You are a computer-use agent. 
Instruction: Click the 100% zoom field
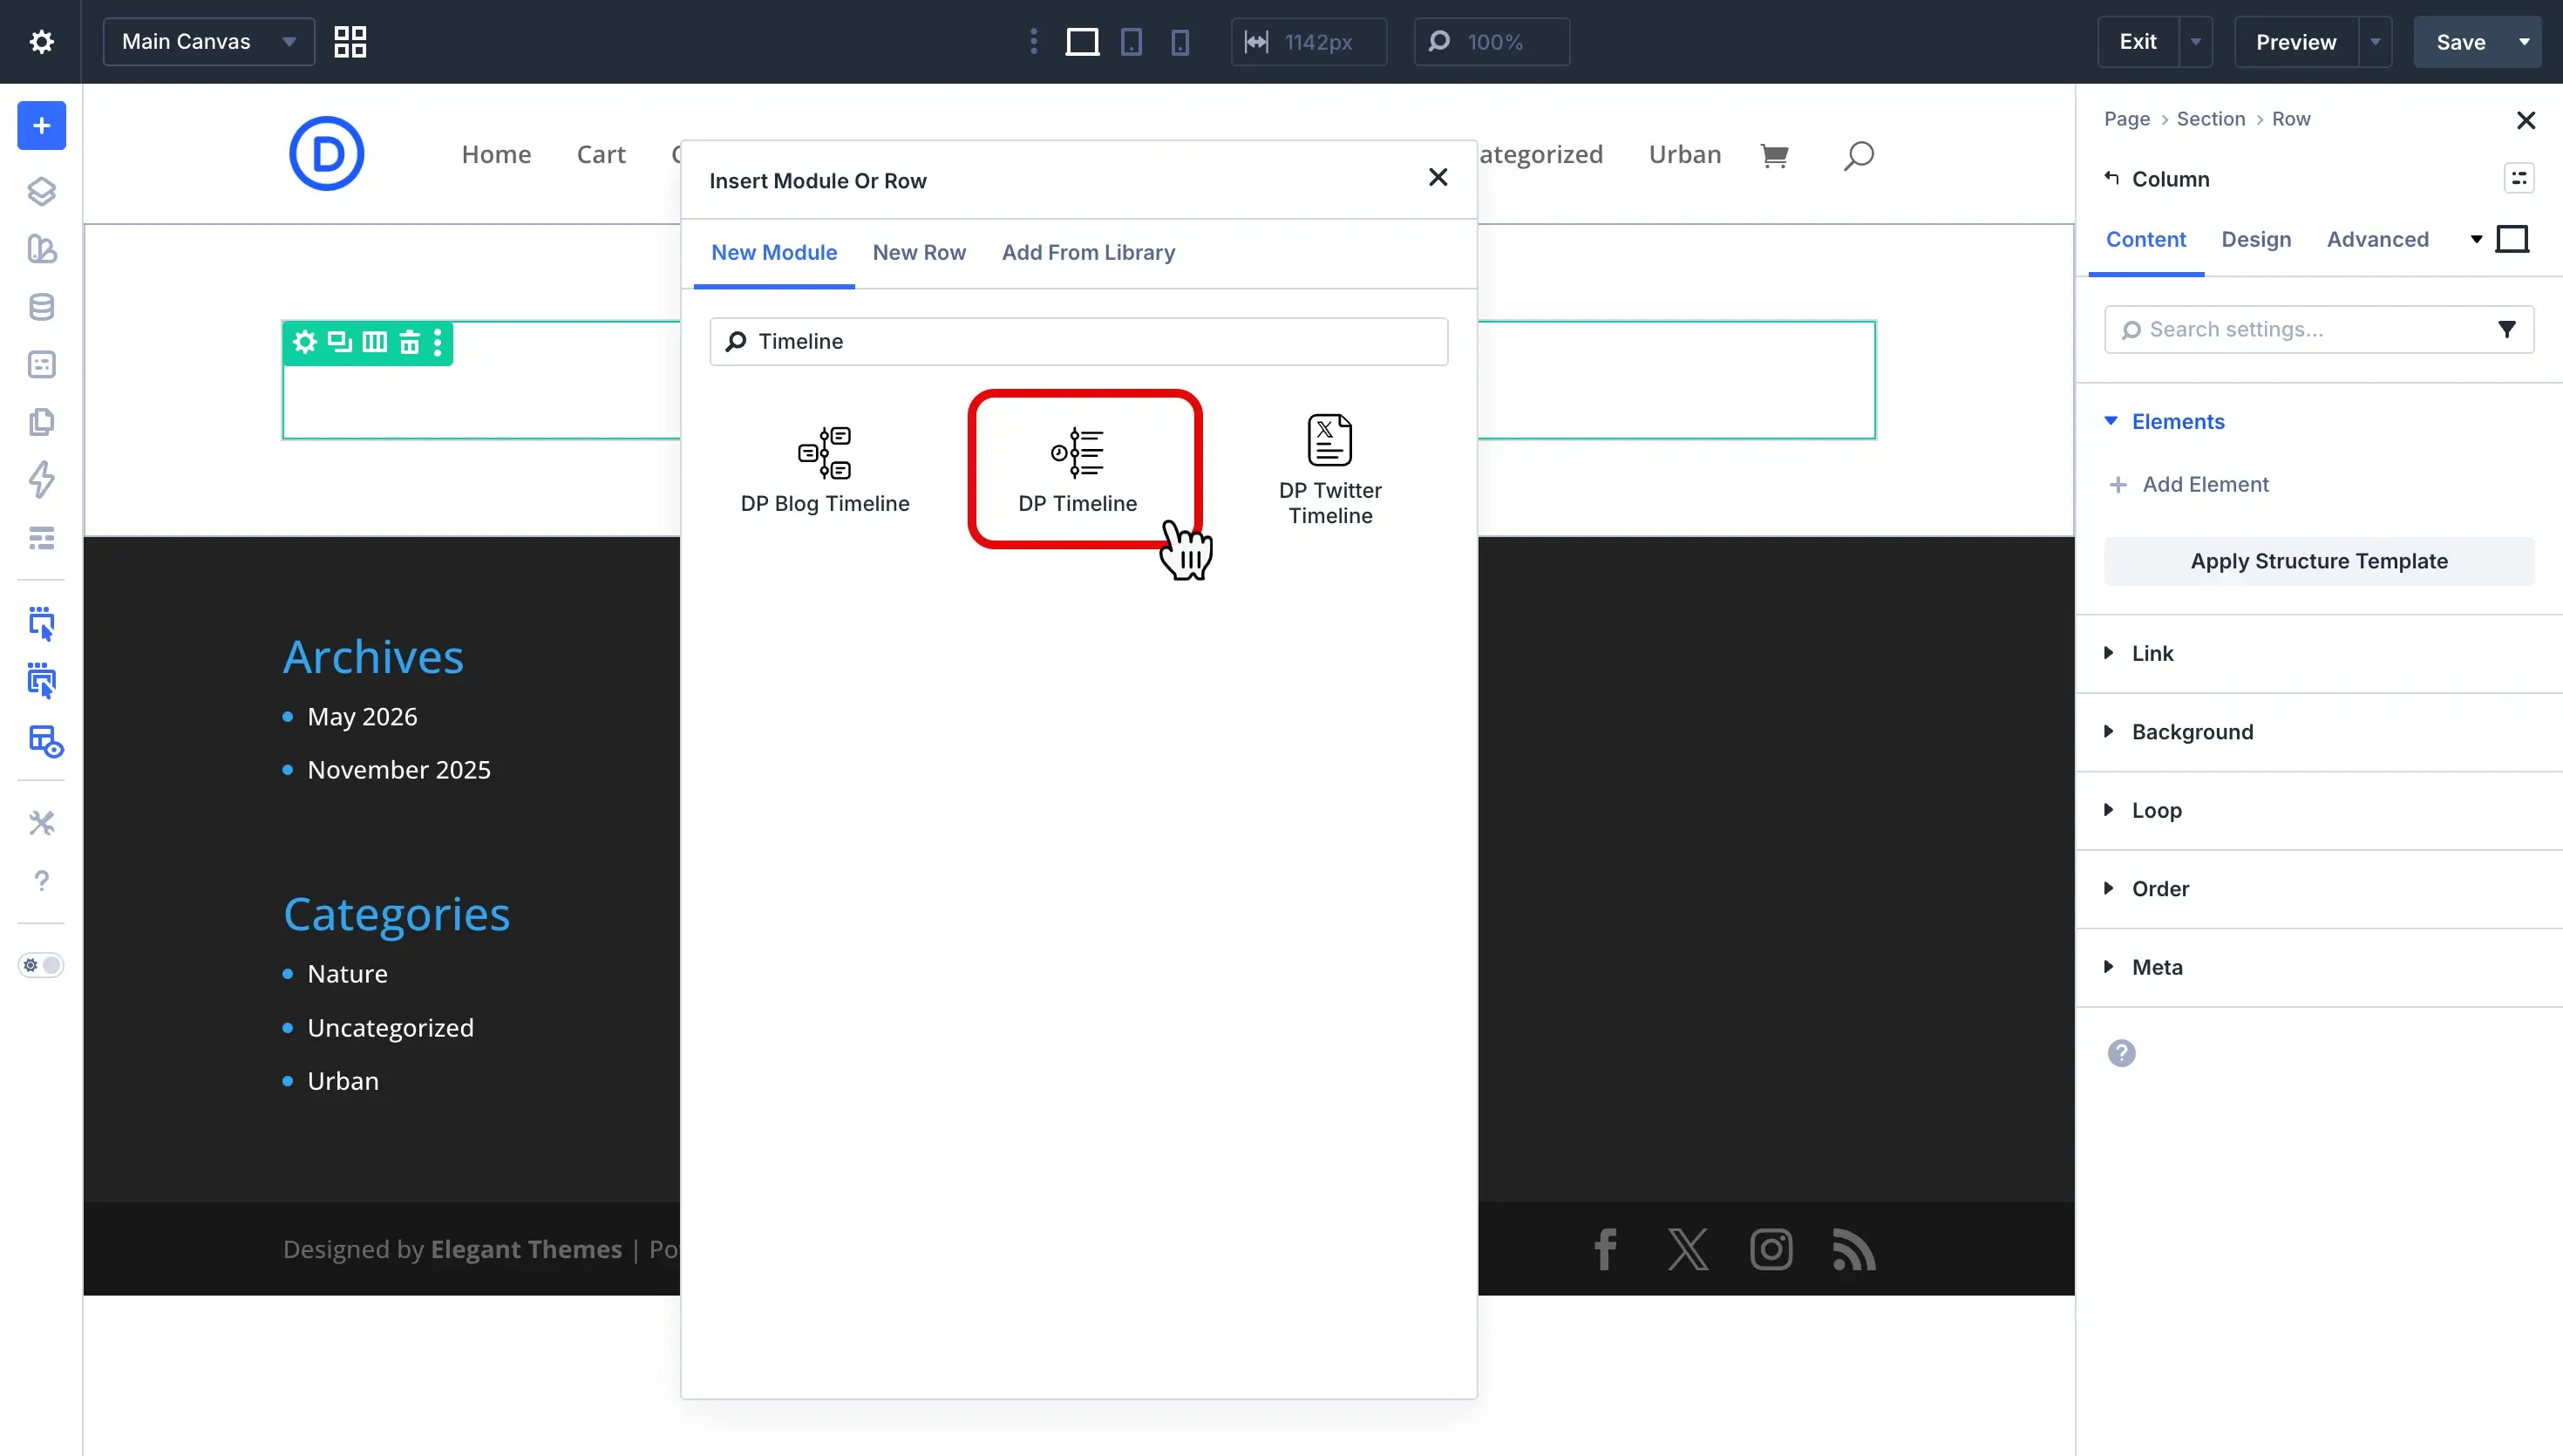click(1492, 42)
